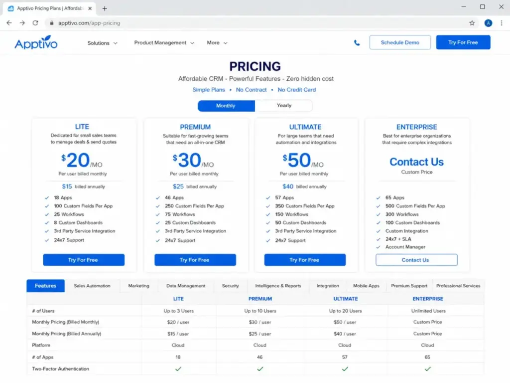
Task: Switch to the Integration tab
Action: coord(328,286)
